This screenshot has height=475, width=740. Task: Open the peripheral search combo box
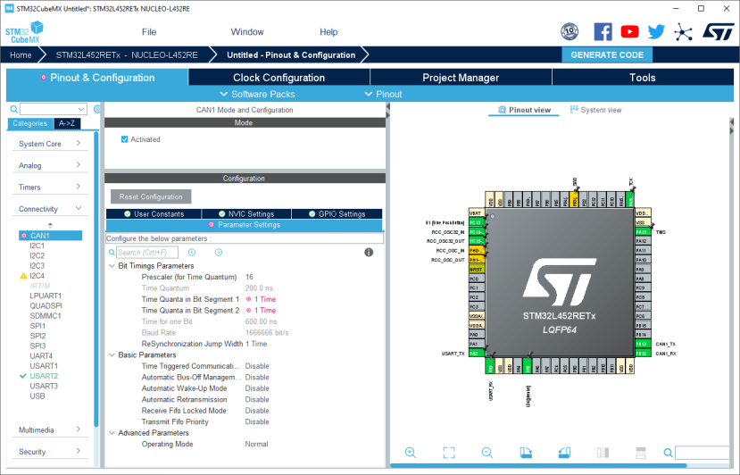point(54,109)
